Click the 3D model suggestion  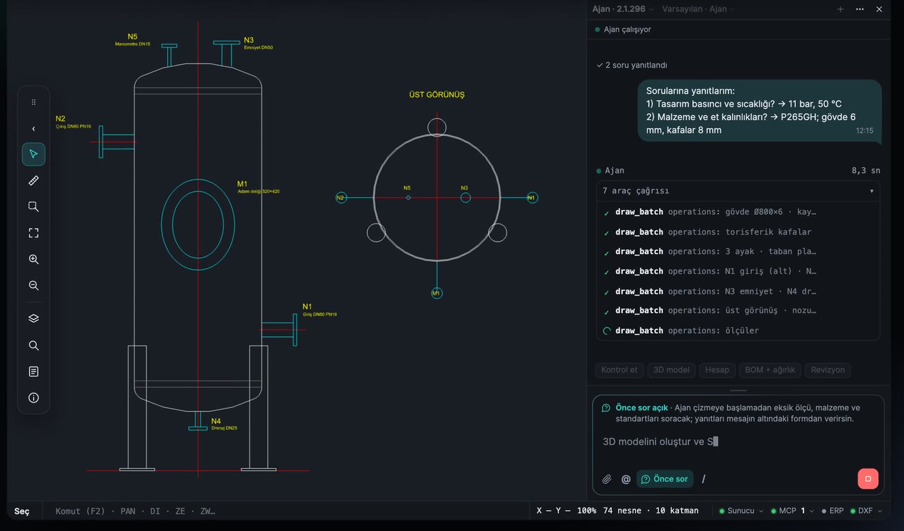[671, 370]
